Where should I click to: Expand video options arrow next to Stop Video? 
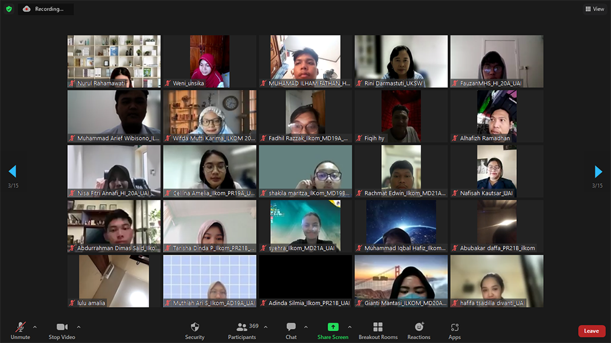[x=79, y=327]
